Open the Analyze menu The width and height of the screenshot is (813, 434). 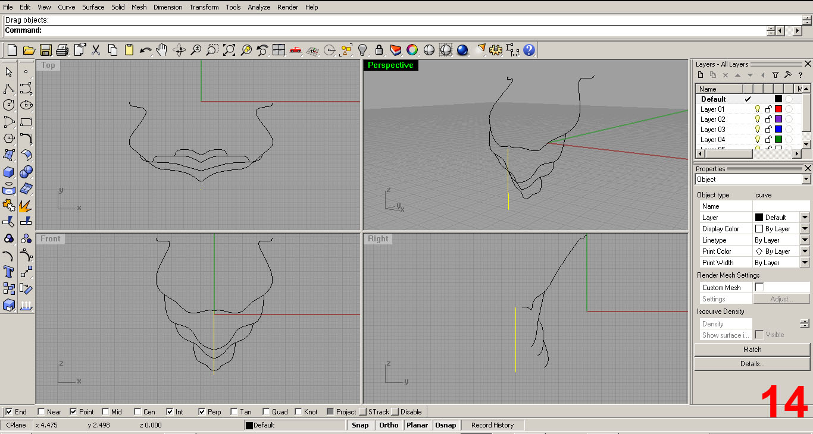coord(259,7)
